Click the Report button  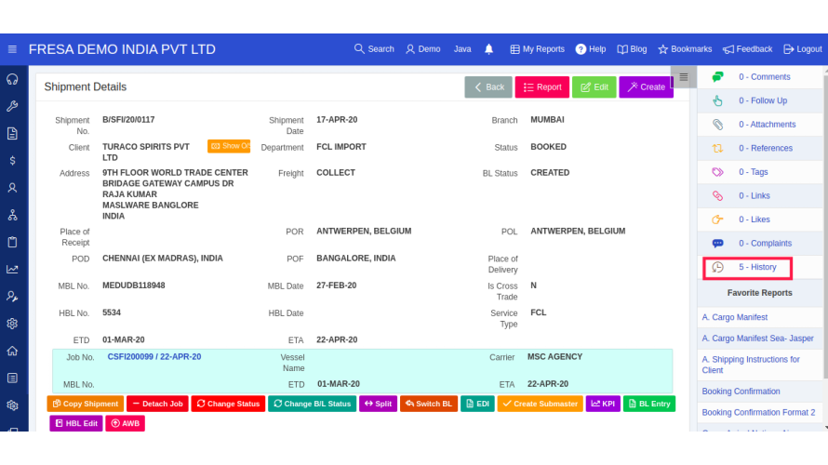pos(541,87)
